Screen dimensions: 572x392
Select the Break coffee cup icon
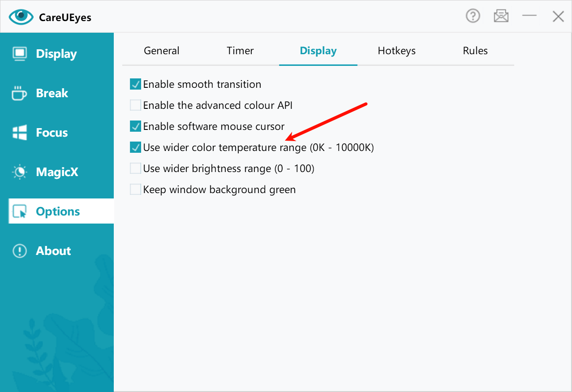point(19,93)
